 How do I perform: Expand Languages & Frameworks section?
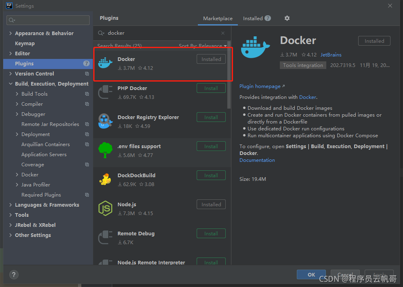10,205
